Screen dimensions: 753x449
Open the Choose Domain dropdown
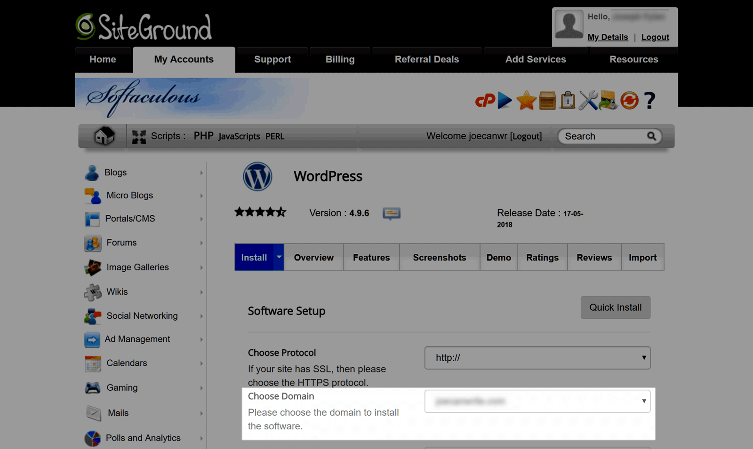click(537, 401)
